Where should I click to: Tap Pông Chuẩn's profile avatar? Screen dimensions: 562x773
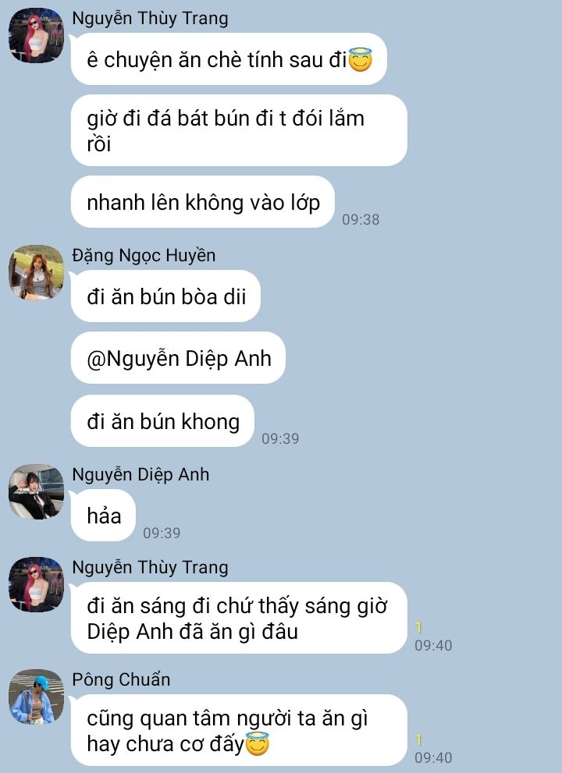pos(36,697)
